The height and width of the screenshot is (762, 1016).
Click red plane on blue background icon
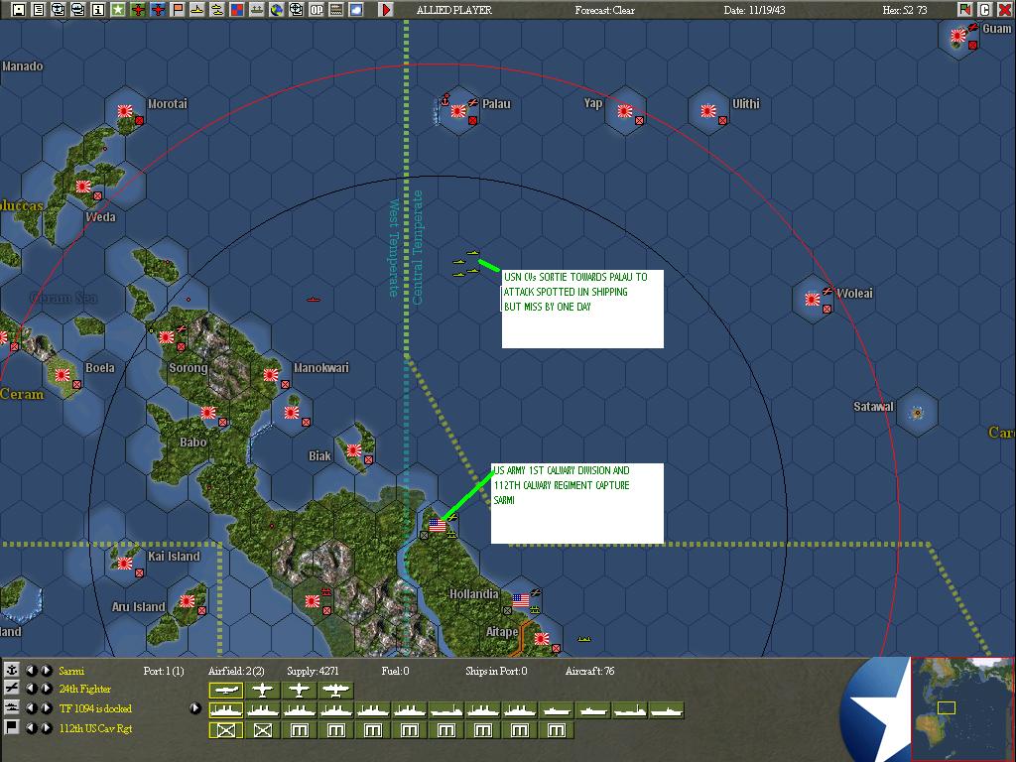point(158,9)
